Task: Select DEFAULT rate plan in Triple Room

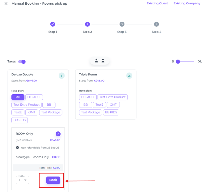Action: tap(88, 97)
